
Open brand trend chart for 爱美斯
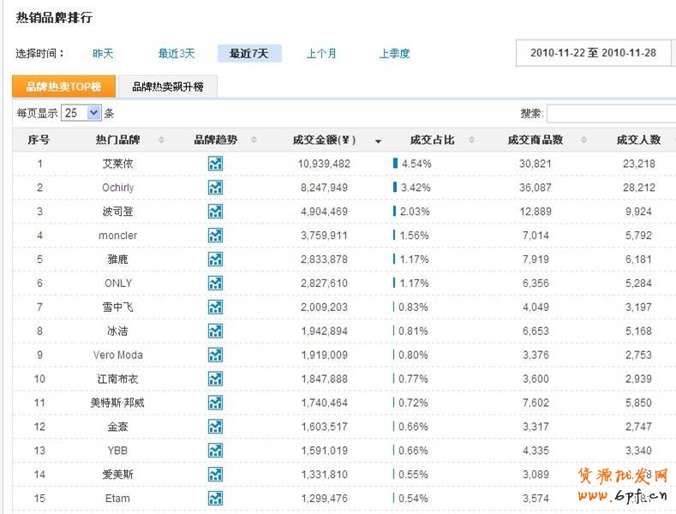215,475
